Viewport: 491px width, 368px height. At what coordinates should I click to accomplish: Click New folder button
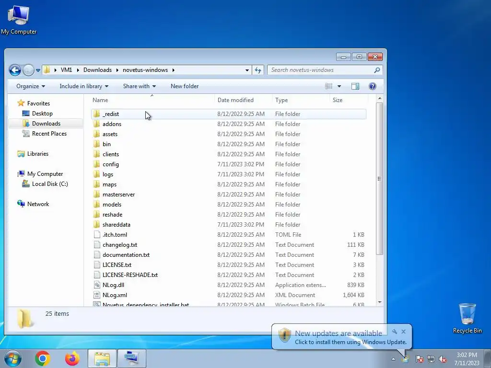(185, 86)
